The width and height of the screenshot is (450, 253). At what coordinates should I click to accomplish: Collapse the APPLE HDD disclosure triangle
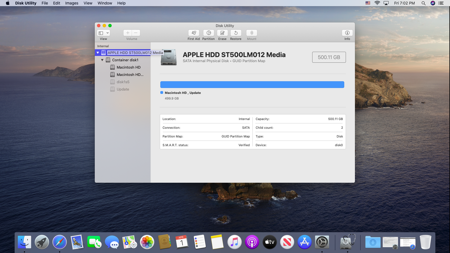coord(98,53)
